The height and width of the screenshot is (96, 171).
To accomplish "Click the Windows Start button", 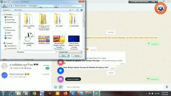I will point(3,94).
